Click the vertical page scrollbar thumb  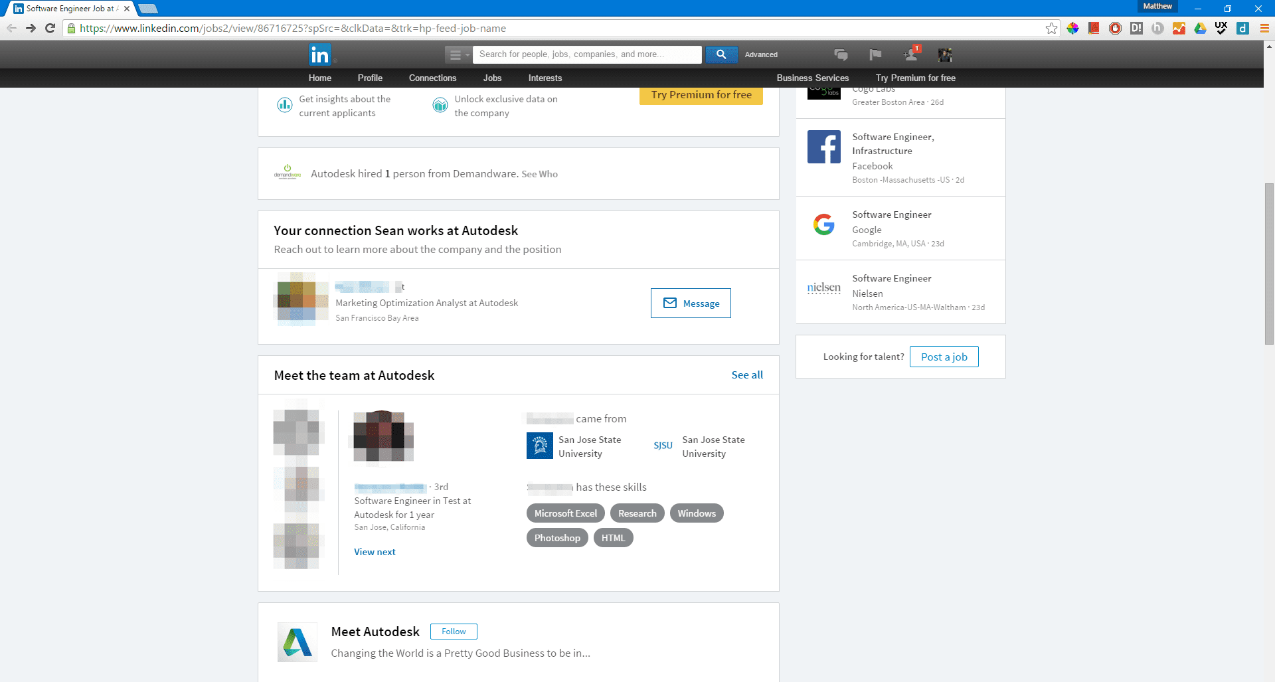point(1269,264)
